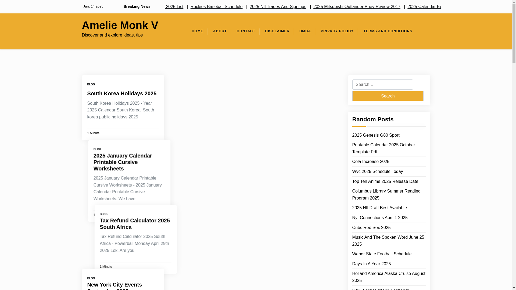Open the DISCLAIMER page
This screenshot has height=290, width=516.
277,31
